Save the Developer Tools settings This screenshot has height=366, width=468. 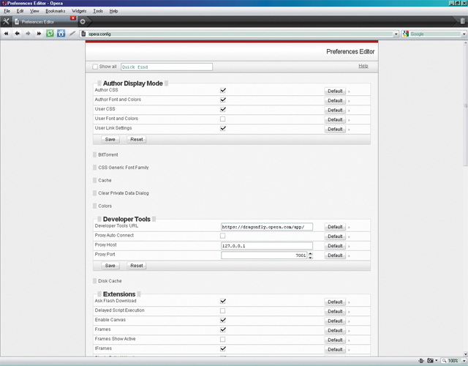(110, 266)
